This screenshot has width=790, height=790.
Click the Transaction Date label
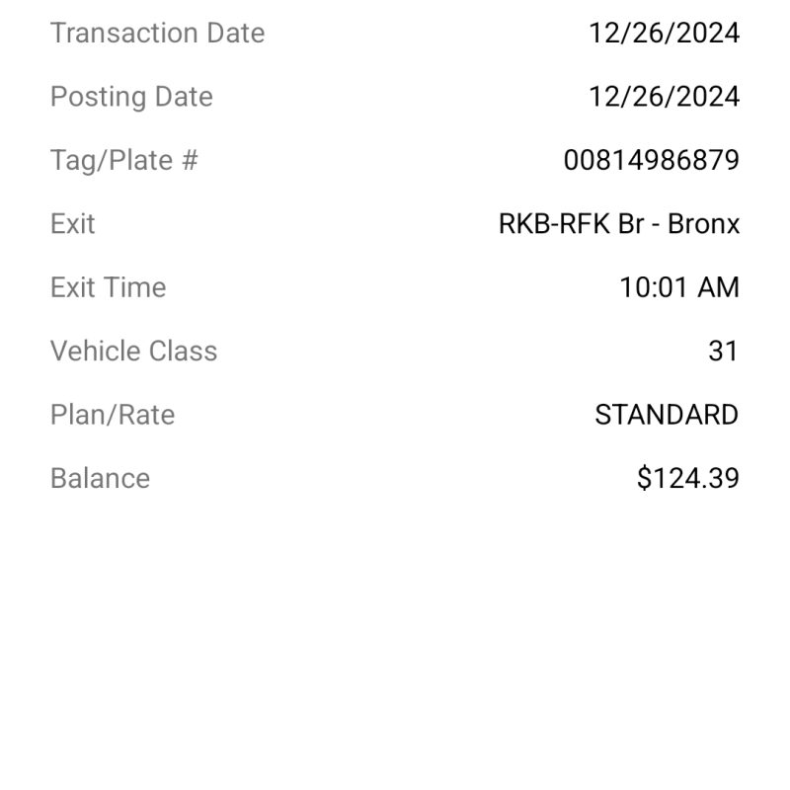(x=158, y=33)
